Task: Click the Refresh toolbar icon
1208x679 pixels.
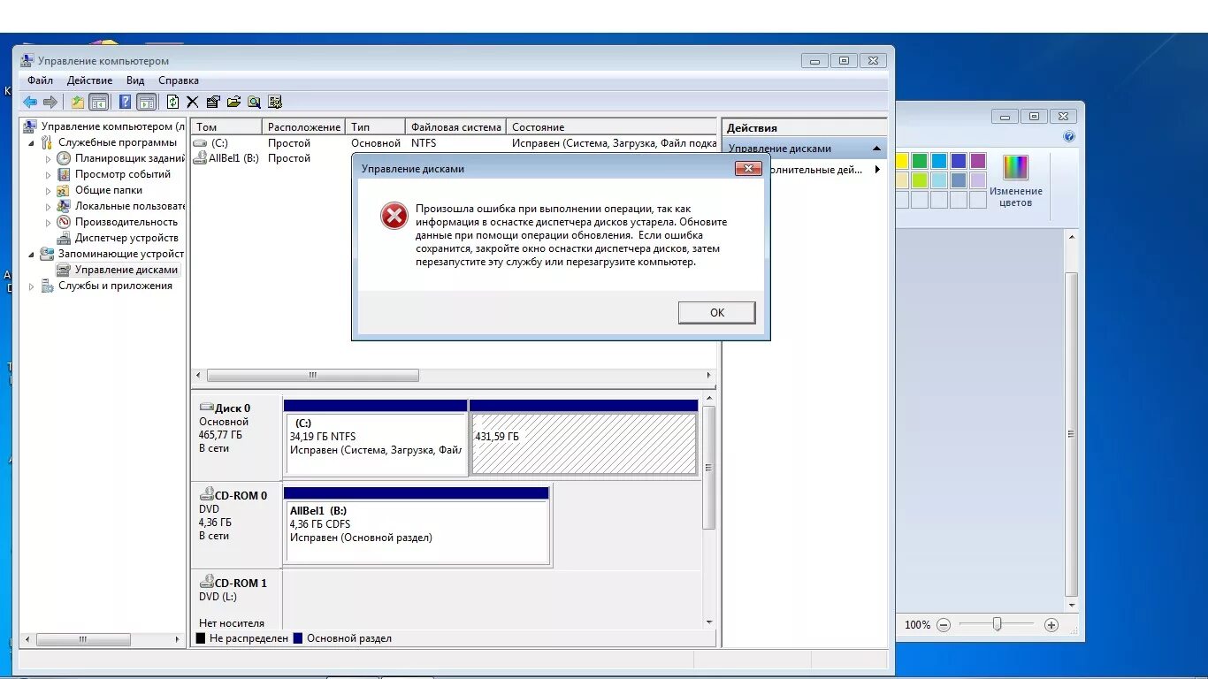Action: [173, 103]
